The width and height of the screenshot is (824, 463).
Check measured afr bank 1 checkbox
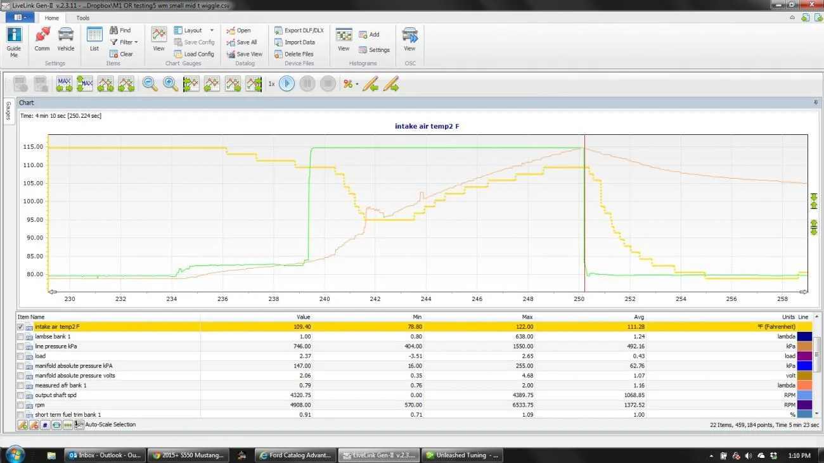pyautogui.click(x=20, y=385)
